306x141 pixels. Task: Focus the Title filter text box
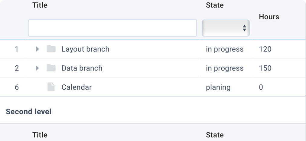pos(112,28)
